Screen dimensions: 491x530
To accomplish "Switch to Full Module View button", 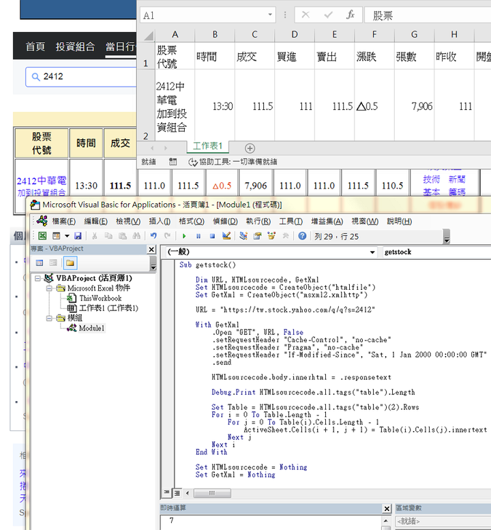I will click(x=177, y=492).
